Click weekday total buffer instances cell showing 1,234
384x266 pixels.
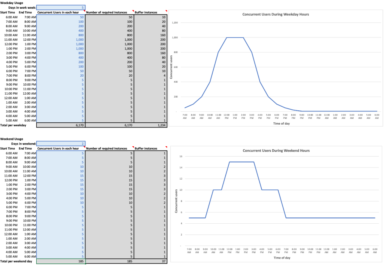151,125
